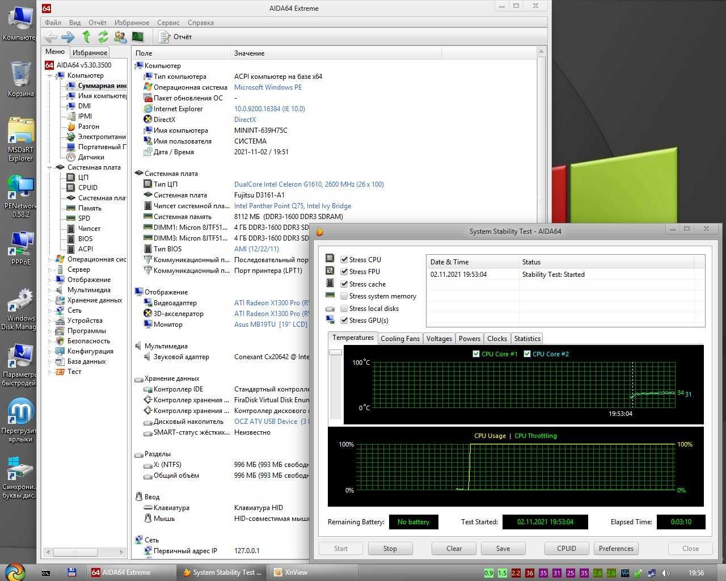Image resolution: width=726 pixels, height=581 pixels.
Task: Expand the Сеть tree node
Action: tap(49, 310)
